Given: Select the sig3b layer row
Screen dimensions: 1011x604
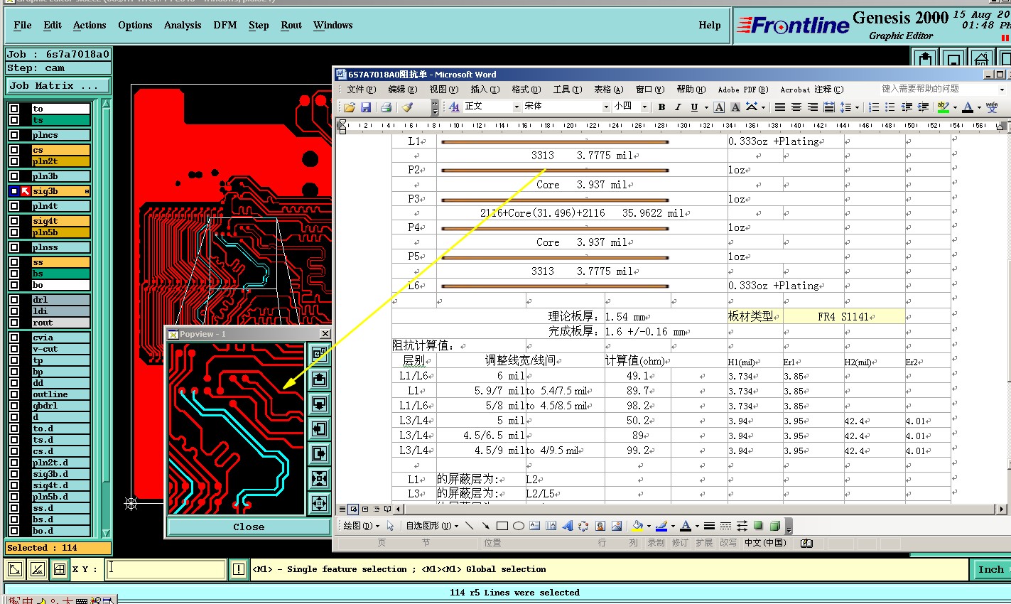Looking at the screenshot, I should pyautogui.click(x=61, y=191).
